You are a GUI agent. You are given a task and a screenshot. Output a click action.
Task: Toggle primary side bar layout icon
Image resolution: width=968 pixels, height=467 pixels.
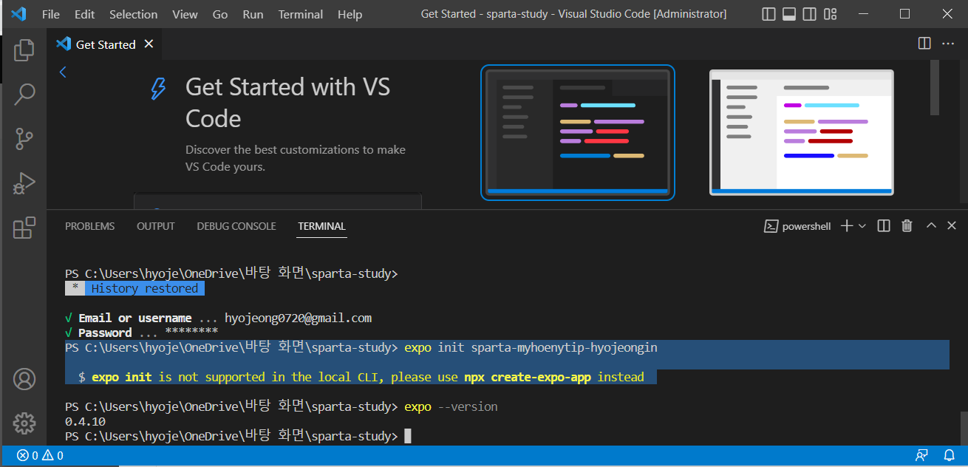pyautogui.click(x=768, y=14)
